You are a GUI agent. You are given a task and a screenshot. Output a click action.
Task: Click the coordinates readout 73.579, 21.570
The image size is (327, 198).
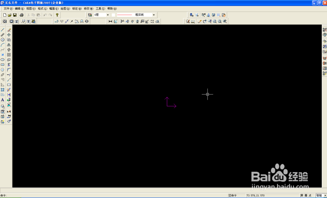255,195
